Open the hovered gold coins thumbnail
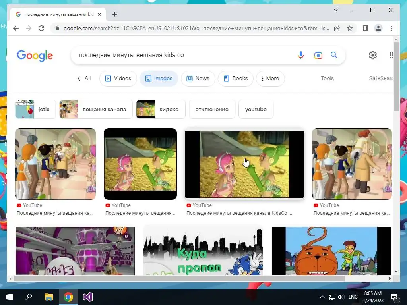 [244, 164]
